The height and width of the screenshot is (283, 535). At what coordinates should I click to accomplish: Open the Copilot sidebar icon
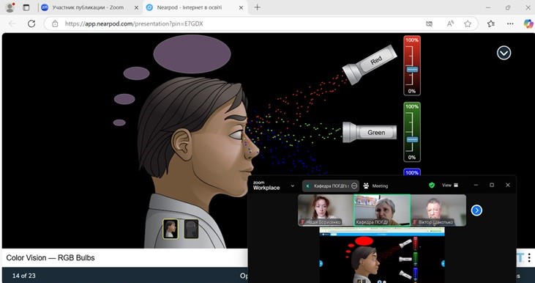(x=528, y=23)
